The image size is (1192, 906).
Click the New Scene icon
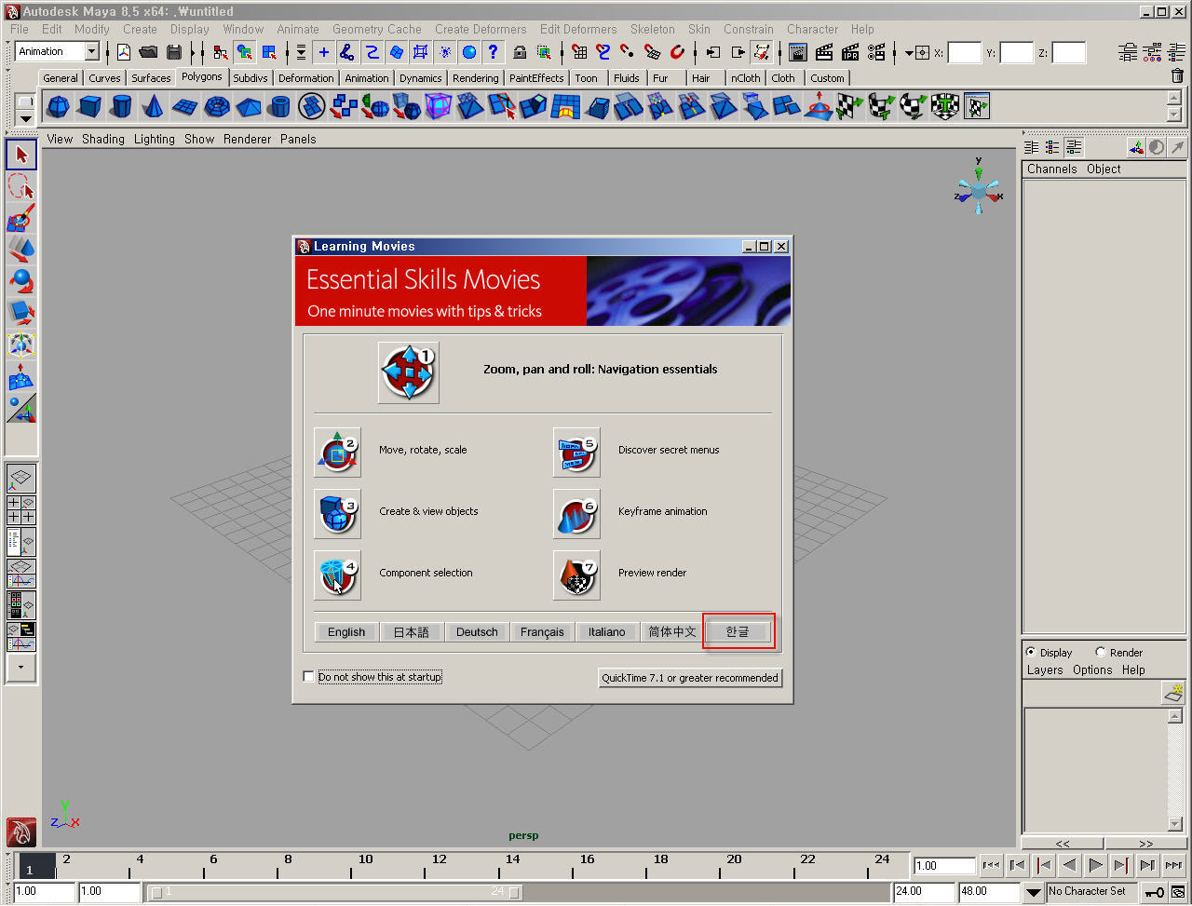[123, 52]
